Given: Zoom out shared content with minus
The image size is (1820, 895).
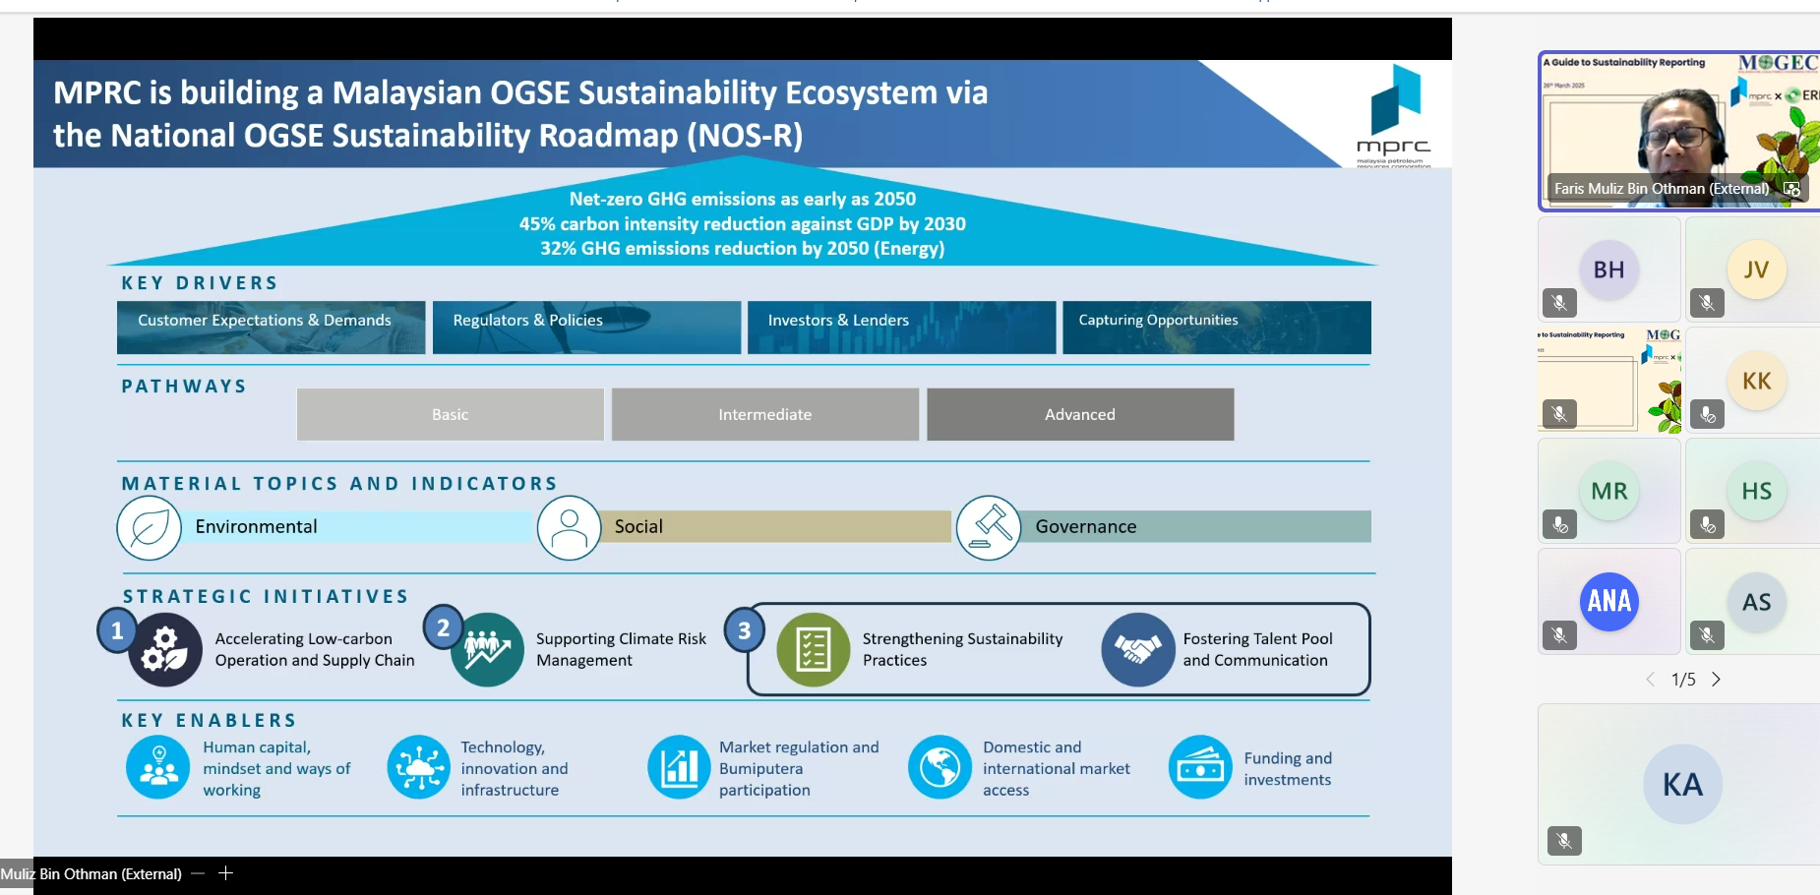Looking at the screenshot, I should [198, 873].
